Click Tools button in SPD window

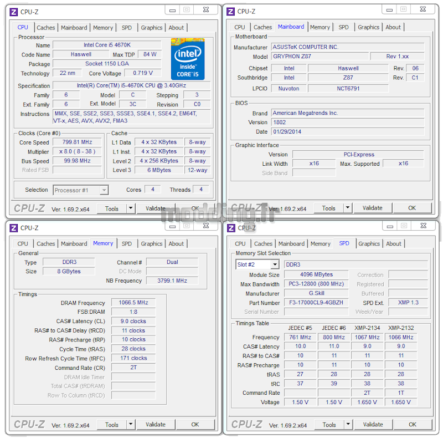[329, 425]
